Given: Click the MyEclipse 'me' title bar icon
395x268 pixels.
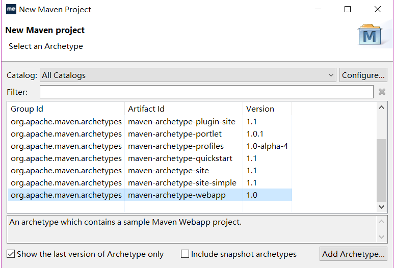Looking at the screenshot, I should pyautogui.click(x=11, y=9).
